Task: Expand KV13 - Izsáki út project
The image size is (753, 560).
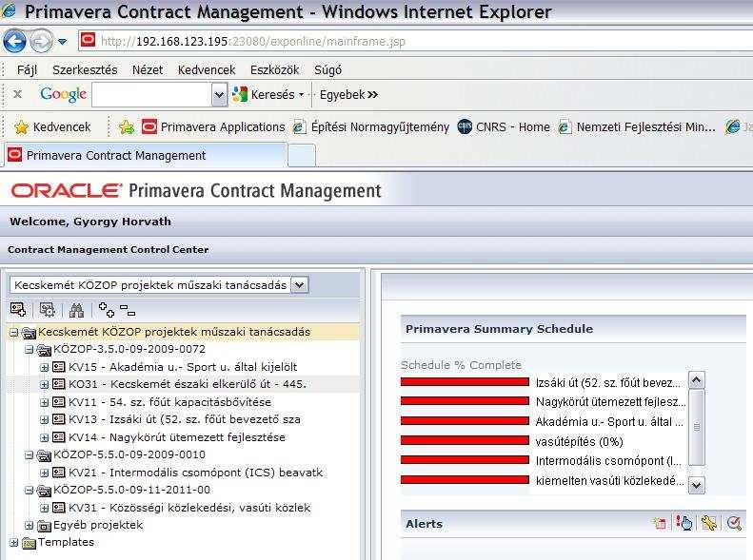Action: tap(44, 420)
